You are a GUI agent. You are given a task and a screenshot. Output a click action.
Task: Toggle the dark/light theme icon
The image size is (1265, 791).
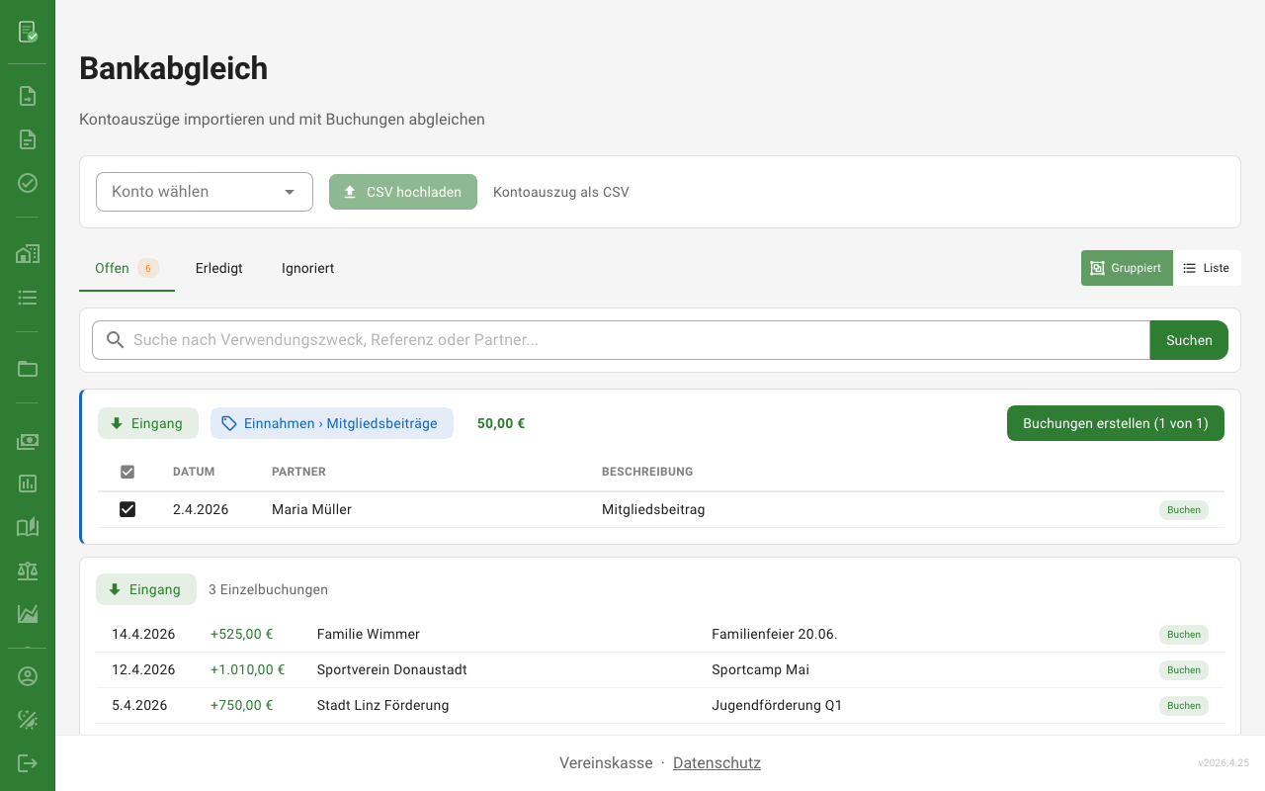point(28,720)
